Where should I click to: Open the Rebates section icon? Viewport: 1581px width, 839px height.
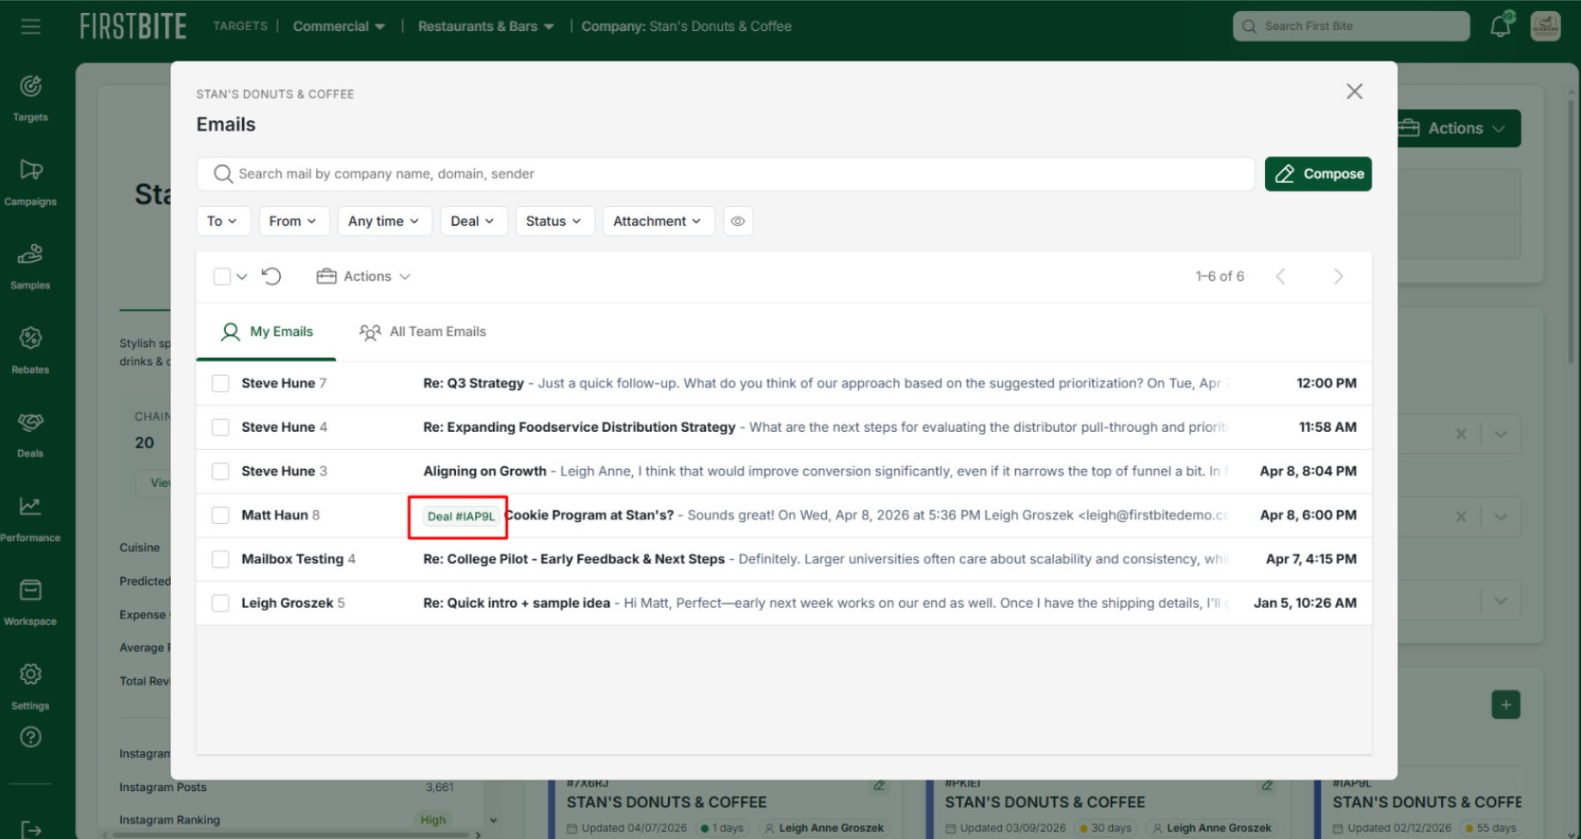pyautogui.click(x=30, y=350)
